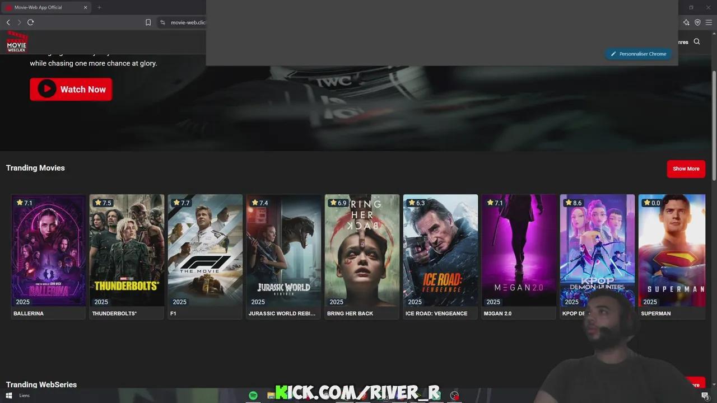
Task: Click the back navigation arrow
Action: point(8,22)
